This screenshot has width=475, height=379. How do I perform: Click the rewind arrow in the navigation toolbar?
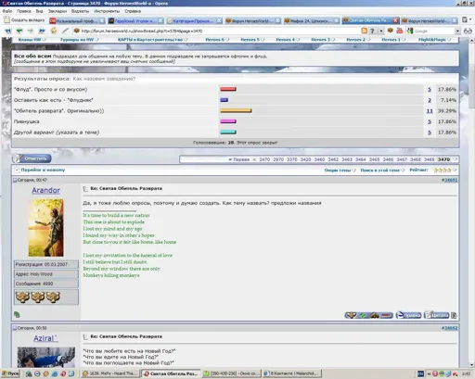point(8,31)
